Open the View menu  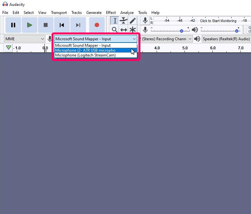click(42, 13)
